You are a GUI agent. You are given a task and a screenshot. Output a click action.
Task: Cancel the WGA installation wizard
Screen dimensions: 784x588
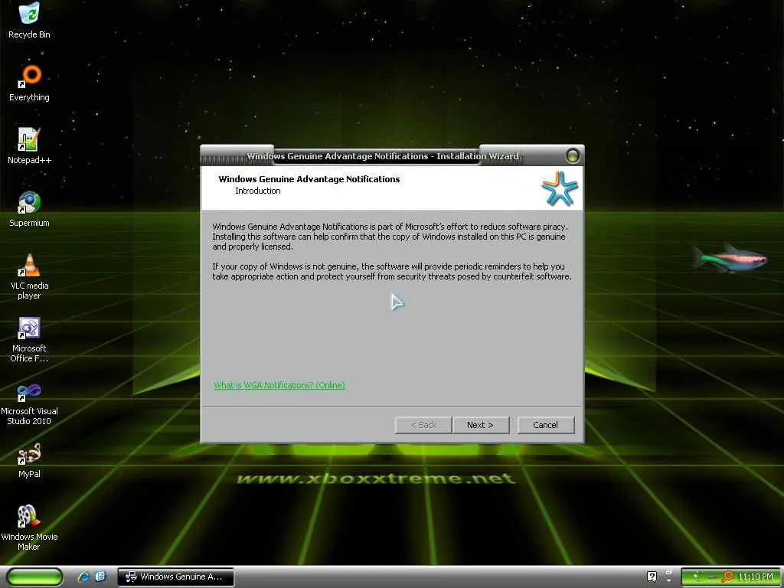tap(545, 425)
